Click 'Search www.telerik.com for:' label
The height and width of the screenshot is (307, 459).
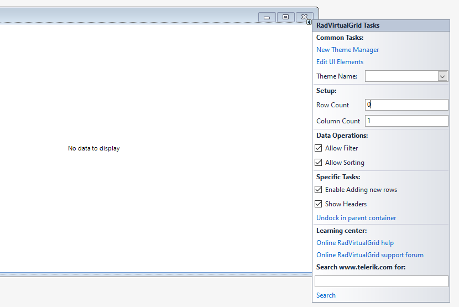pyautogui.click(x=361, y=267)
